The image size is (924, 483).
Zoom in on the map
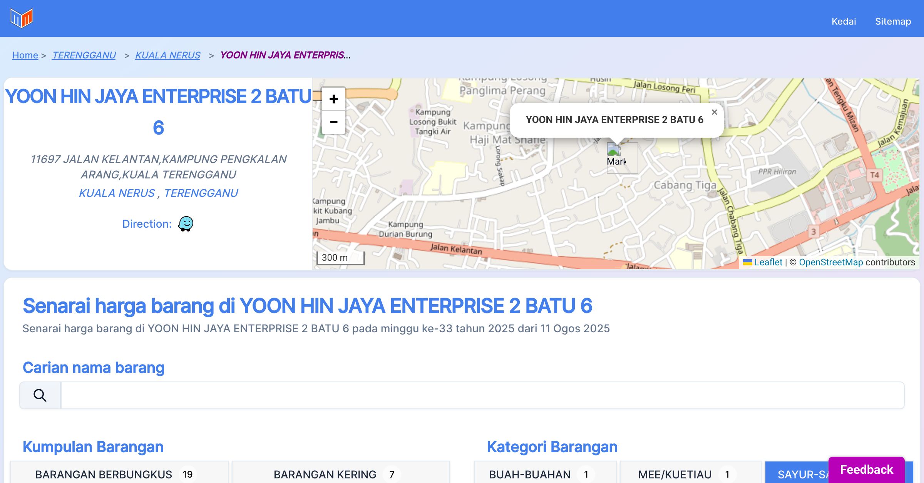[x=333, y=99]
